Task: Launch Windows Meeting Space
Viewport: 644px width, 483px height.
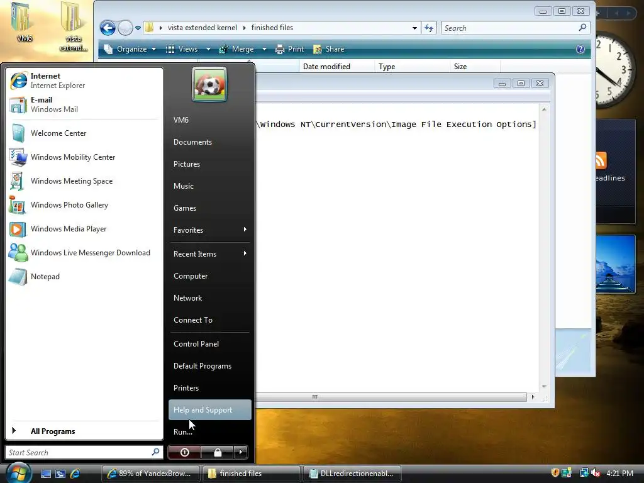Action: 84,180
